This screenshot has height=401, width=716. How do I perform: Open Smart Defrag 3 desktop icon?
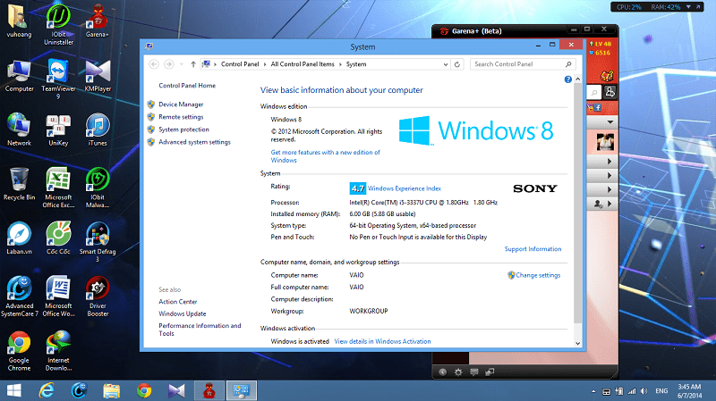click(98, 241)
